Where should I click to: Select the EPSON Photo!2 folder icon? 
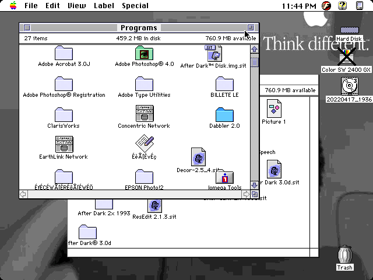144,177
